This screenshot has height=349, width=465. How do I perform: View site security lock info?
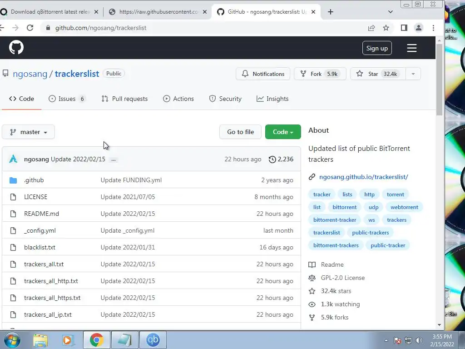[x=48, y=28]
